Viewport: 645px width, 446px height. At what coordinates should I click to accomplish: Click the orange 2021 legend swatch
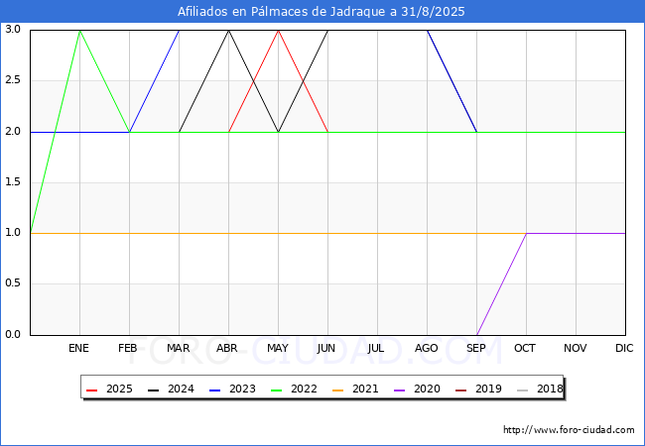click(x=337, y=390)
